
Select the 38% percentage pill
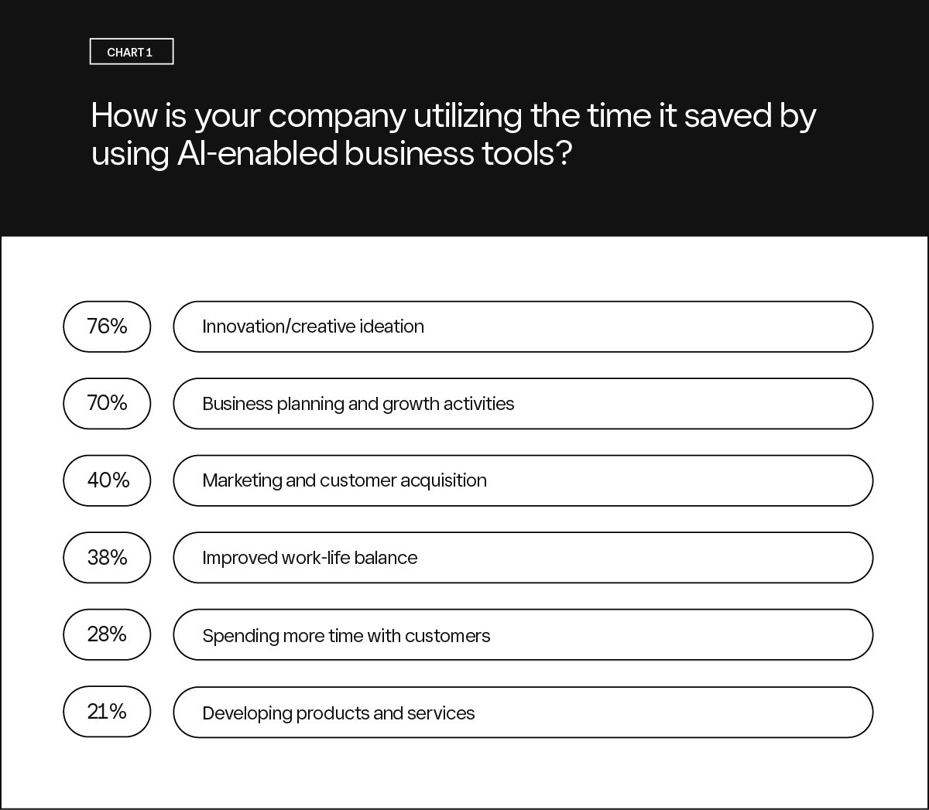(x=107, y=557)
